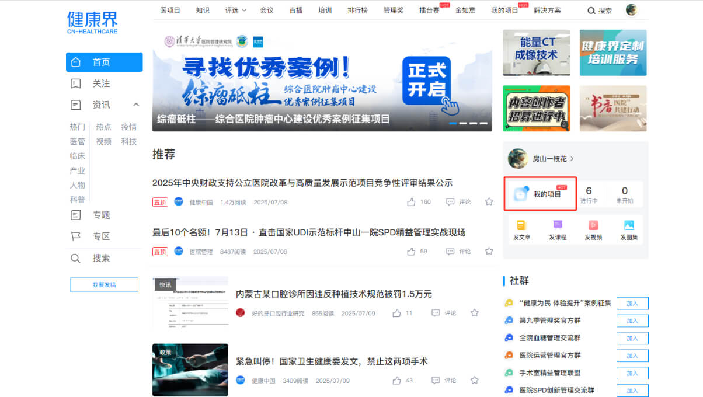This screenshot has height=397, width=703.
Task: Open the 热门 category under 资讯
Action: tap(78, 127)
